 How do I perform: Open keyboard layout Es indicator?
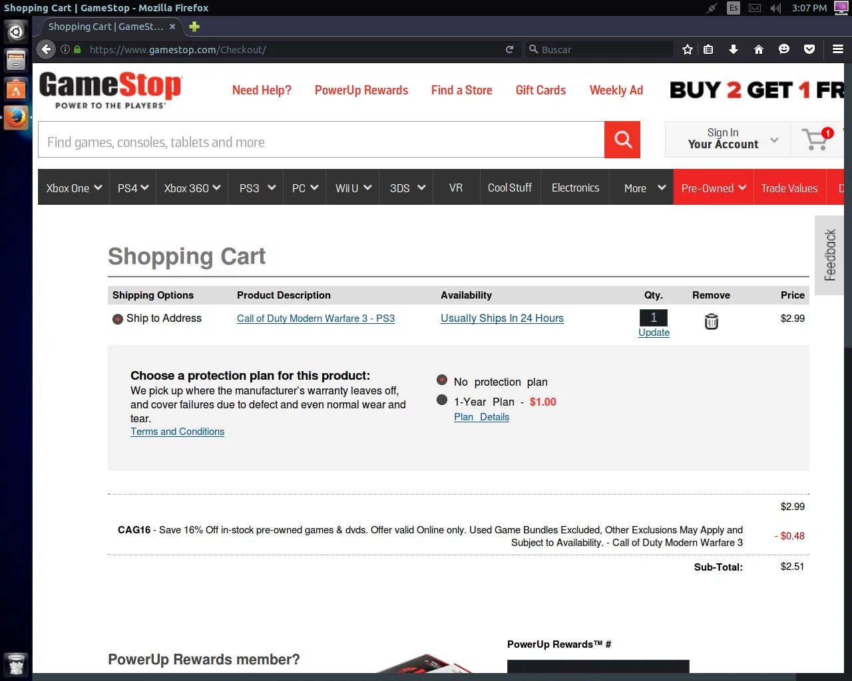pyautogui.click(x=734, y=8)
